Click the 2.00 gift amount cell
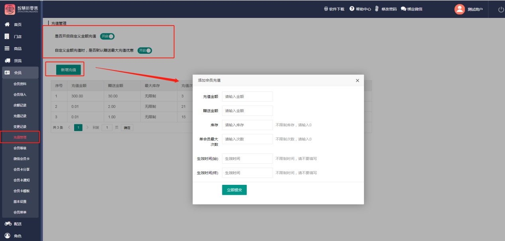 122,106
